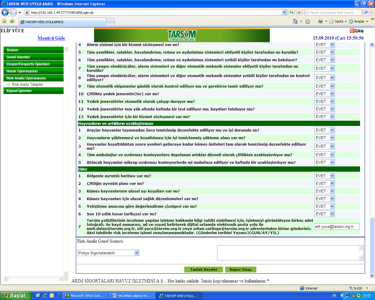Click the left menu horizontal scrollbar

tap(33, 278)
